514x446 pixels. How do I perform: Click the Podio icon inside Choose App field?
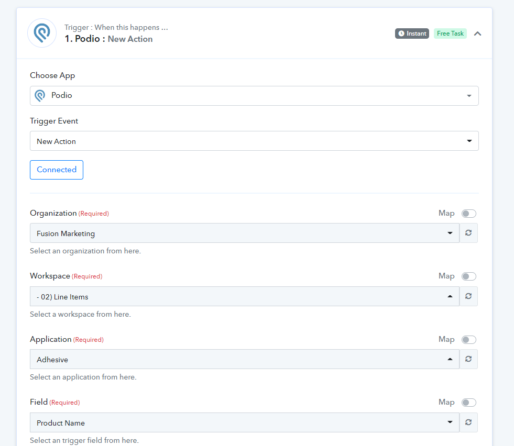point(40,96)
